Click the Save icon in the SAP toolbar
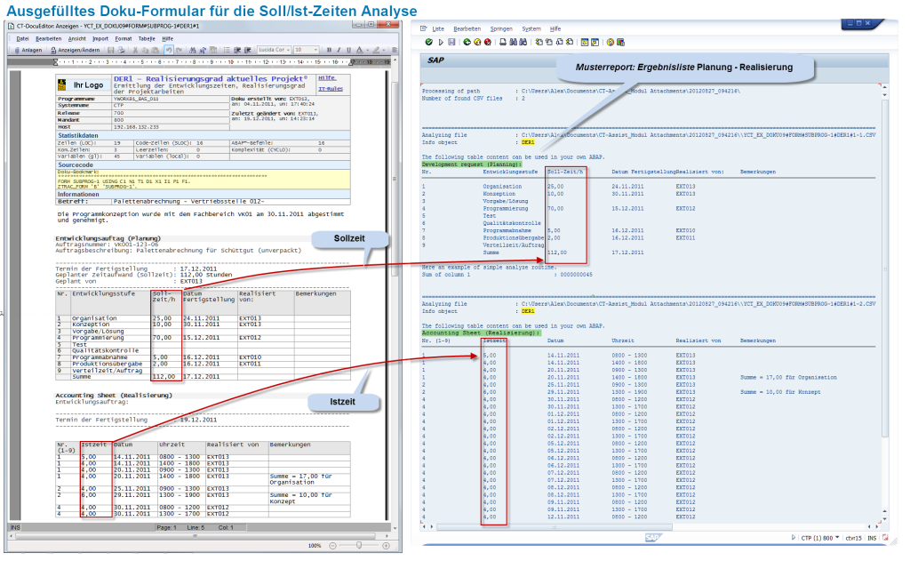 (451, 41)
